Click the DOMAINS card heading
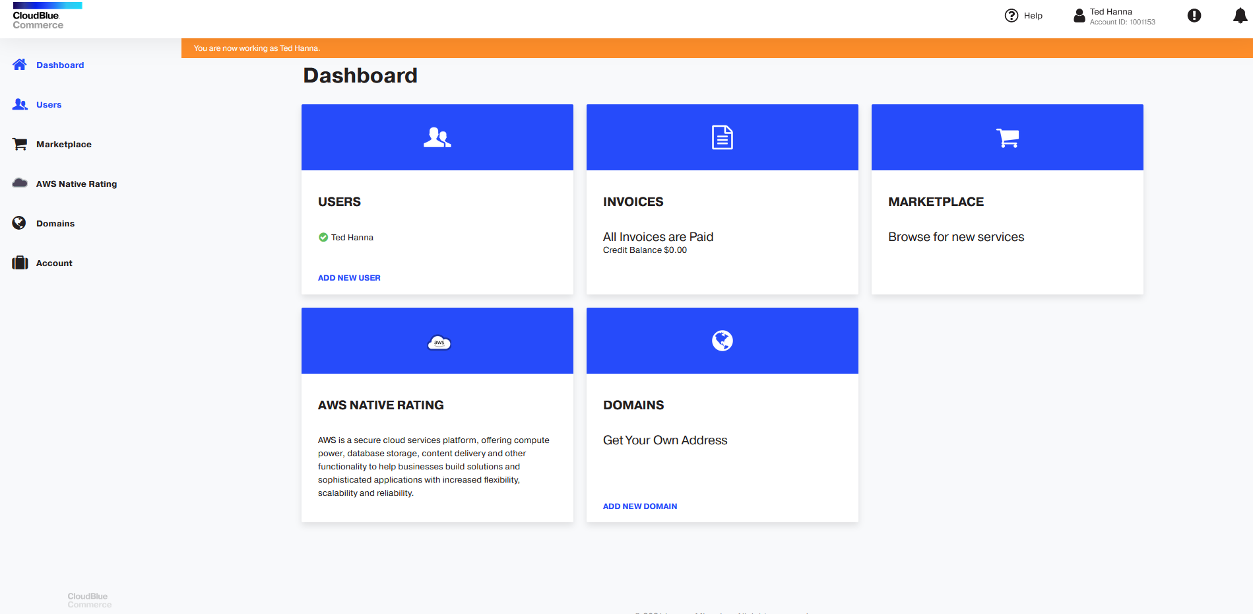Image resolution: width=1253 pixels, height=614 pixels. point(633,405)
